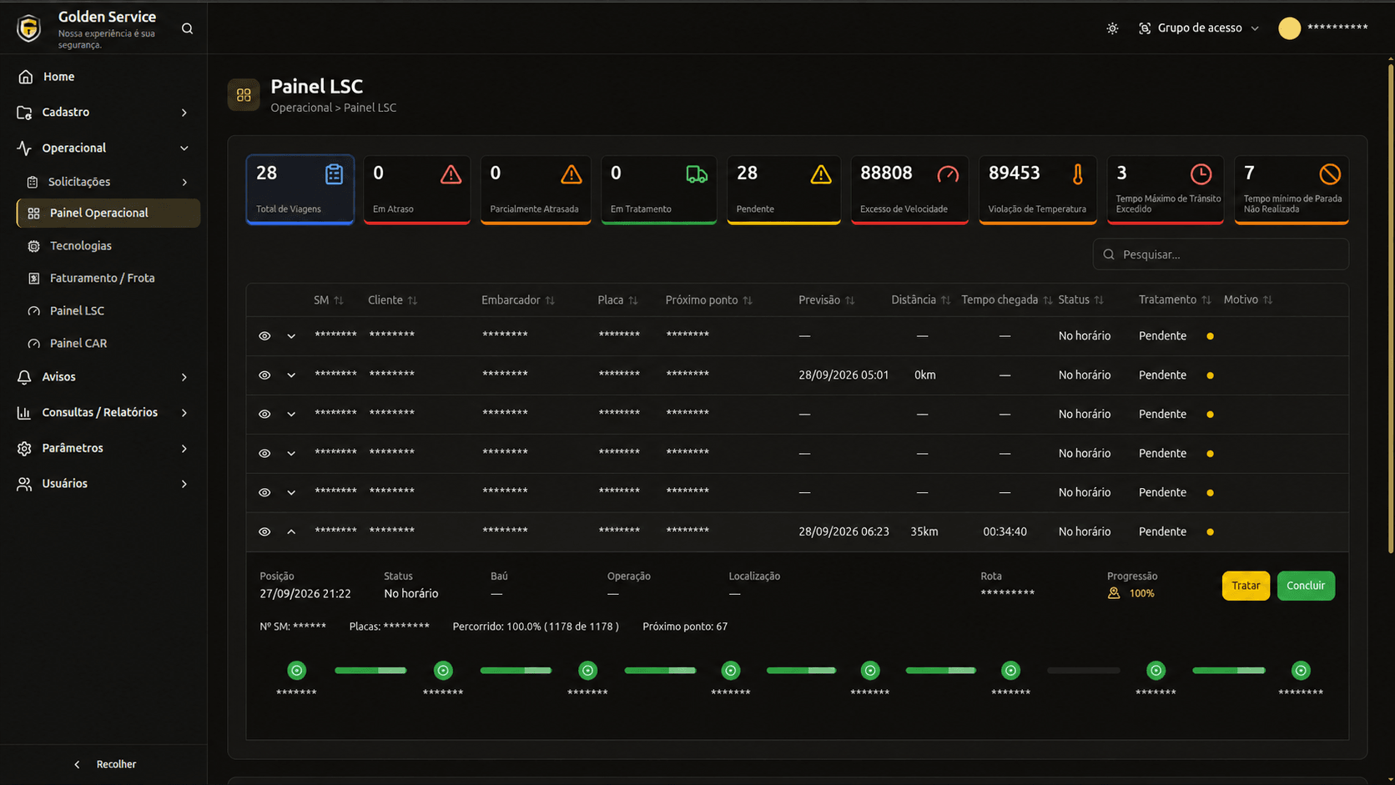
Task: Click the Painel LSC header grid icon
Action: tap(244, 95)
